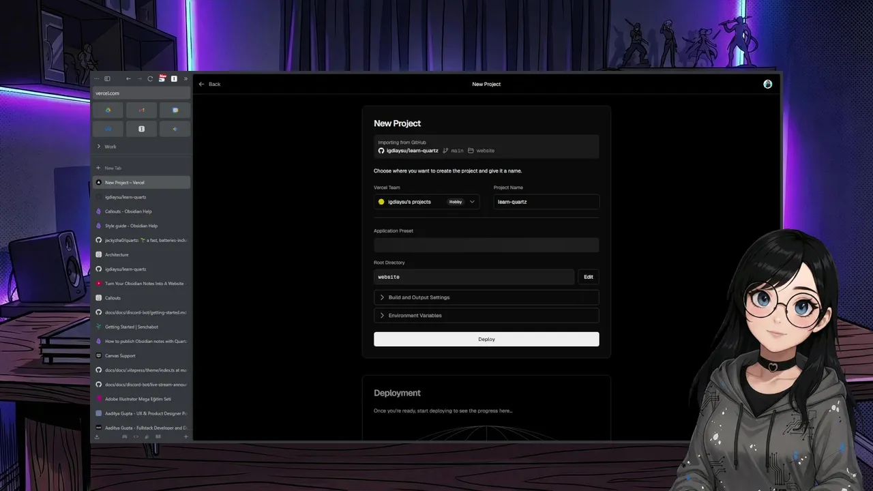Open a New Tab
The height and width of the screenshot is (491, 873).
tap(141, 168)
